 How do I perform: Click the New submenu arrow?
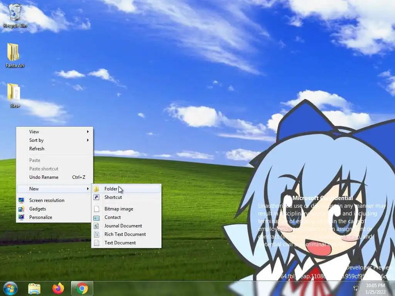88,189
